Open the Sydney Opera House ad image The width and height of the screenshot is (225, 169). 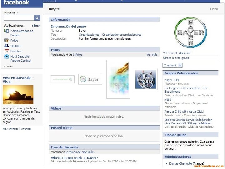(x=18, y=95)
